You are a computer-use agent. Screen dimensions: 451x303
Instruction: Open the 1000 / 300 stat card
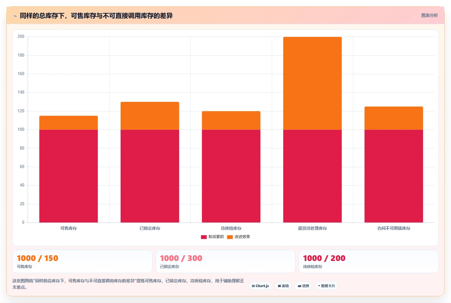point(225,261)
